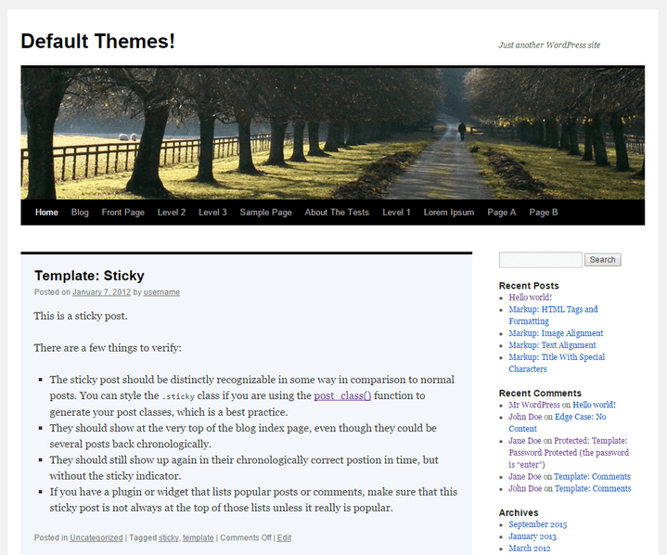
Task: Click the Comments Off text
Action: coord(246,538)
